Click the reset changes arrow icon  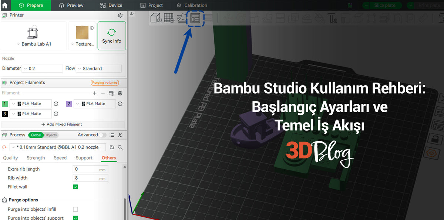pyautogui.click(x=4, y=147)
